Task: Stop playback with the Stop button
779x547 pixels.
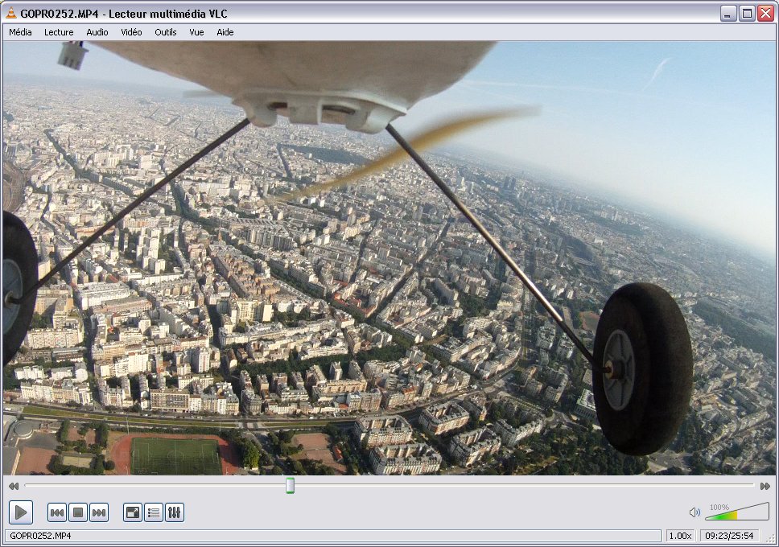Action: 78,512
